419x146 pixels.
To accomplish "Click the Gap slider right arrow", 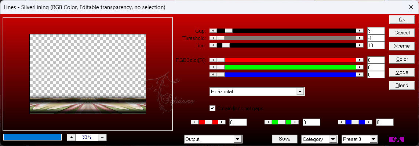I will pyautogui.click(x=360, y=31).
